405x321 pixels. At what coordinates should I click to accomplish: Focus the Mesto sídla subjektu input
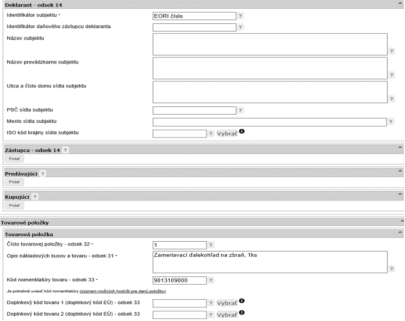pos(270,122)
